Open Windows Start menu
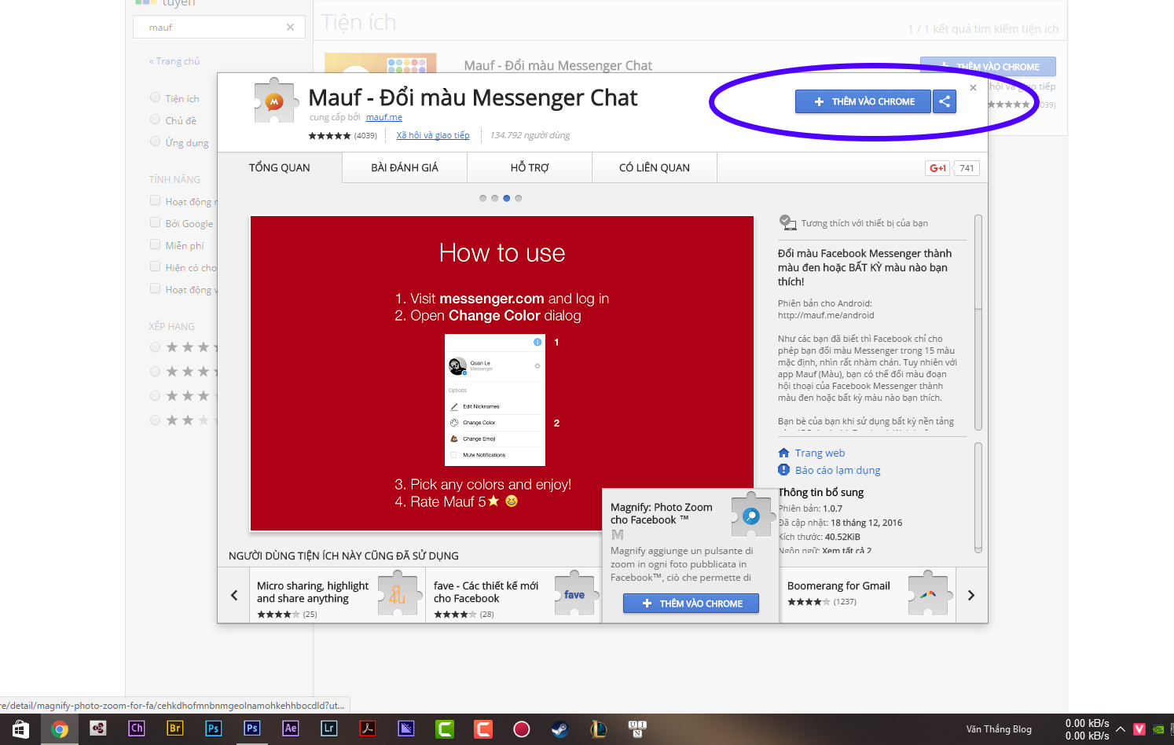This screenshot has height=745, width=1174. click(x=20, y=729)
